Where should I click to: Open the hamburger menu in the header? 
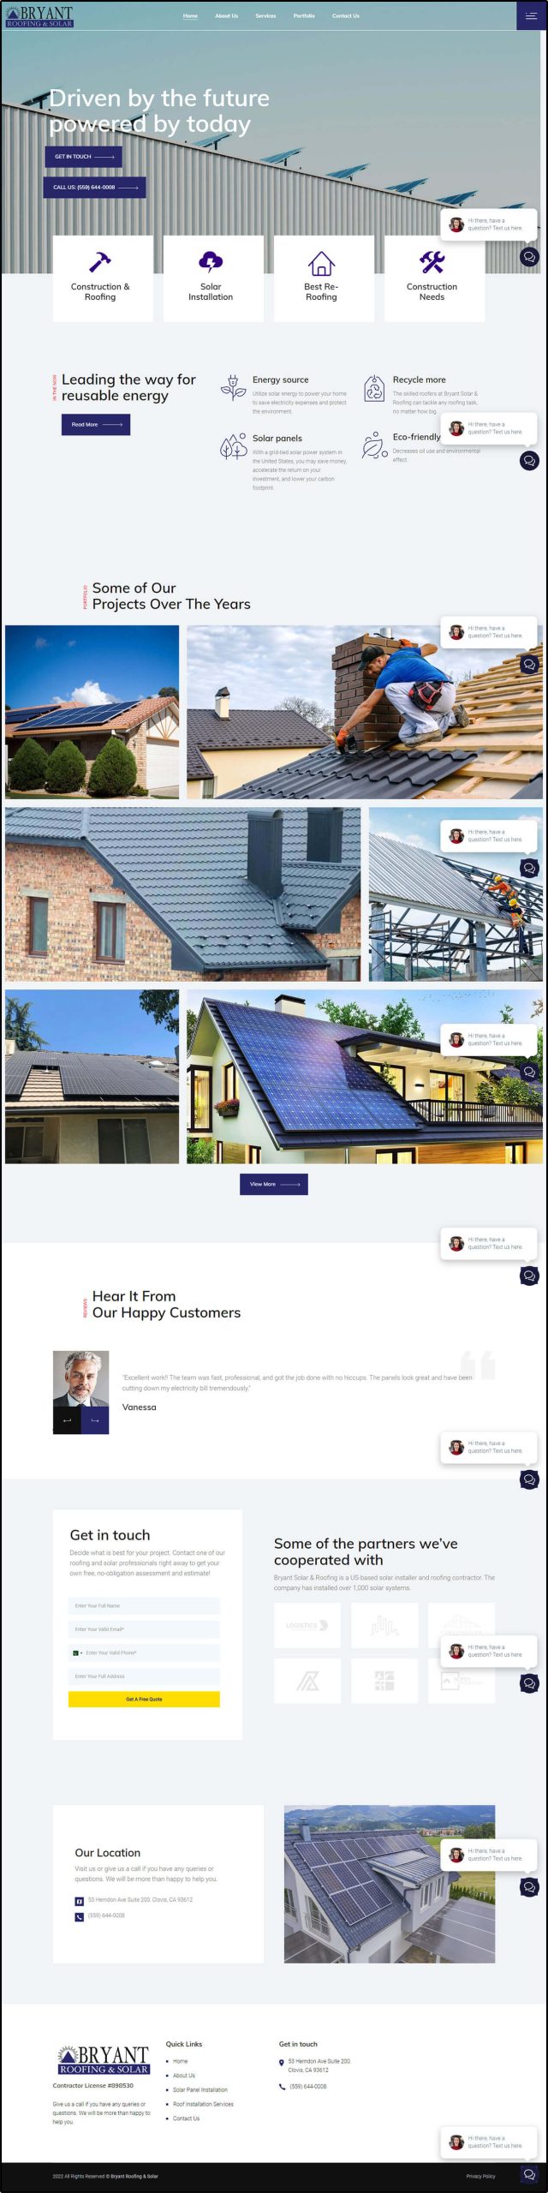coord(532,15)
